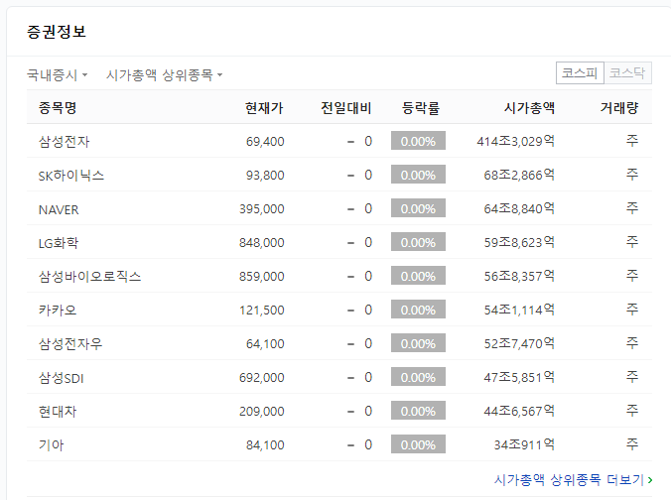Click 카카오 price 121,500
This screenshot has width=671, height=500.
pyautogui.click(x=261, y=311)
